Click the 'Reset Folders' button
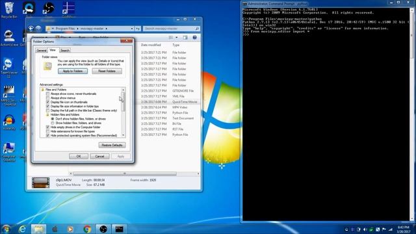416x234 pixels. point(107,71)
